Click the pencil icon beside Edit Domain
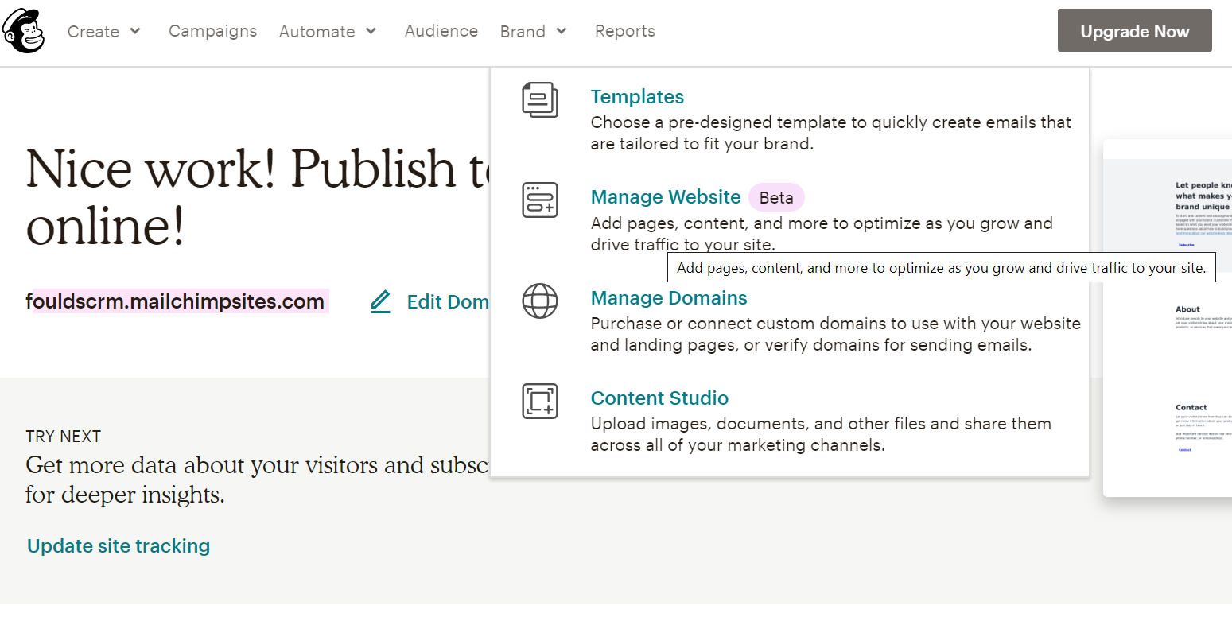The width and height of the screenshot is (1232, 621). click(x=381, y=301)
